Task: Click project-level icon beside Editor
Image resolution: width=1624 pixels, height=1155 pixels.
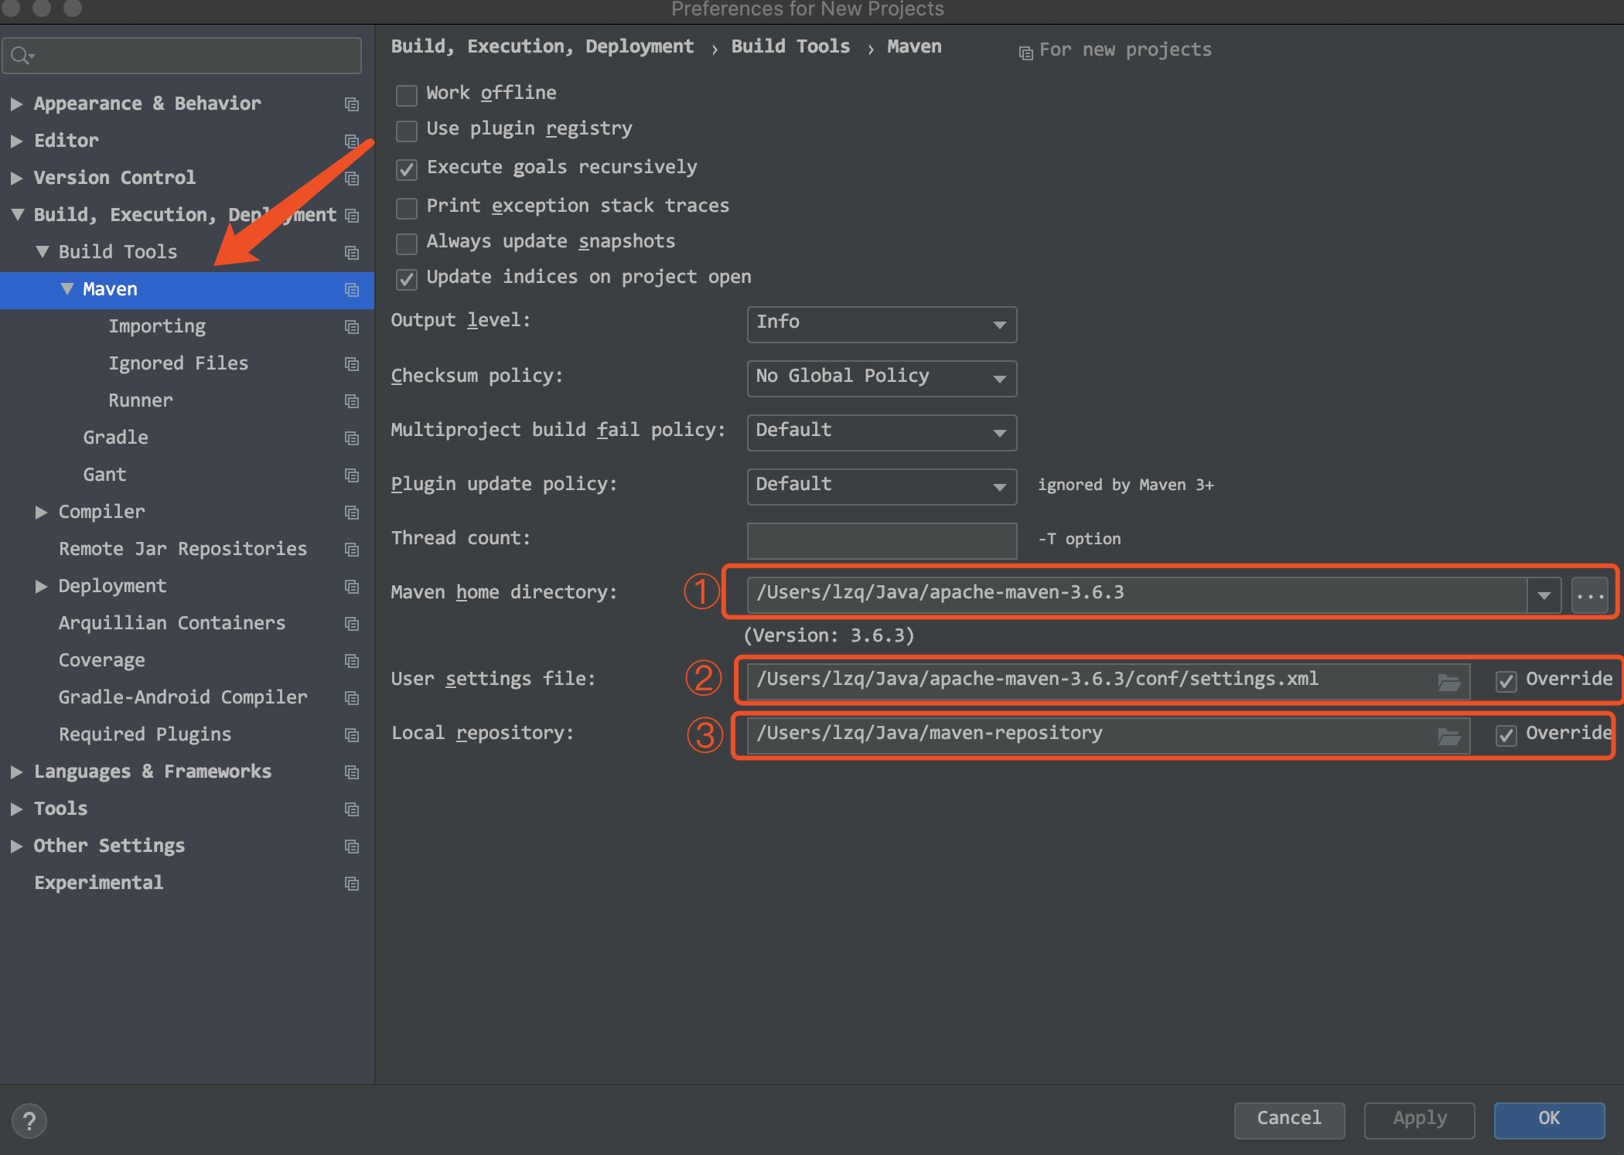Action: tap(352, 141)
